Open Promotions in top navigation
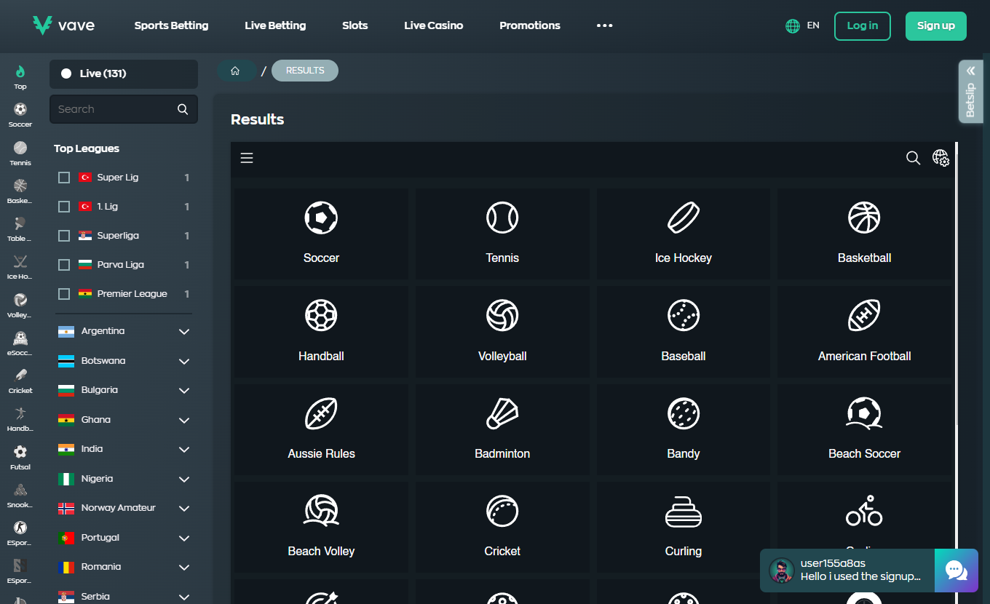990x604 pixels. pyautogui.click(x=530, y=25)
